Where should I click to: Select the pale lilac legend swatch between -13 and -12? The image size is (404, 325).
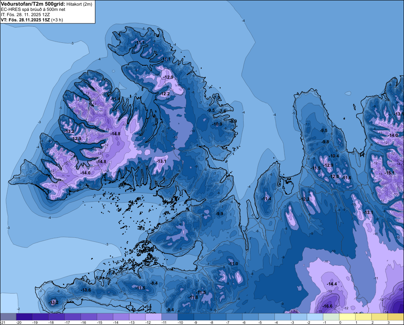pos(137,317)
